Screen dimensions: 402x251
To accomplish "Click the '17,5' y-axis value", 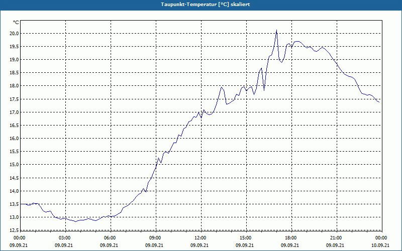I will pyautogui.click(x=15, y=99).
